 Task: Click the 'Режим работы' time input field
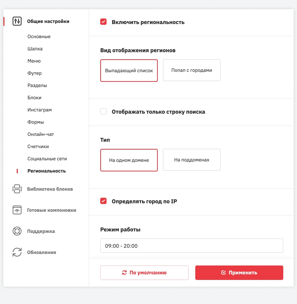pyautogui.click(x=192, y=245)
